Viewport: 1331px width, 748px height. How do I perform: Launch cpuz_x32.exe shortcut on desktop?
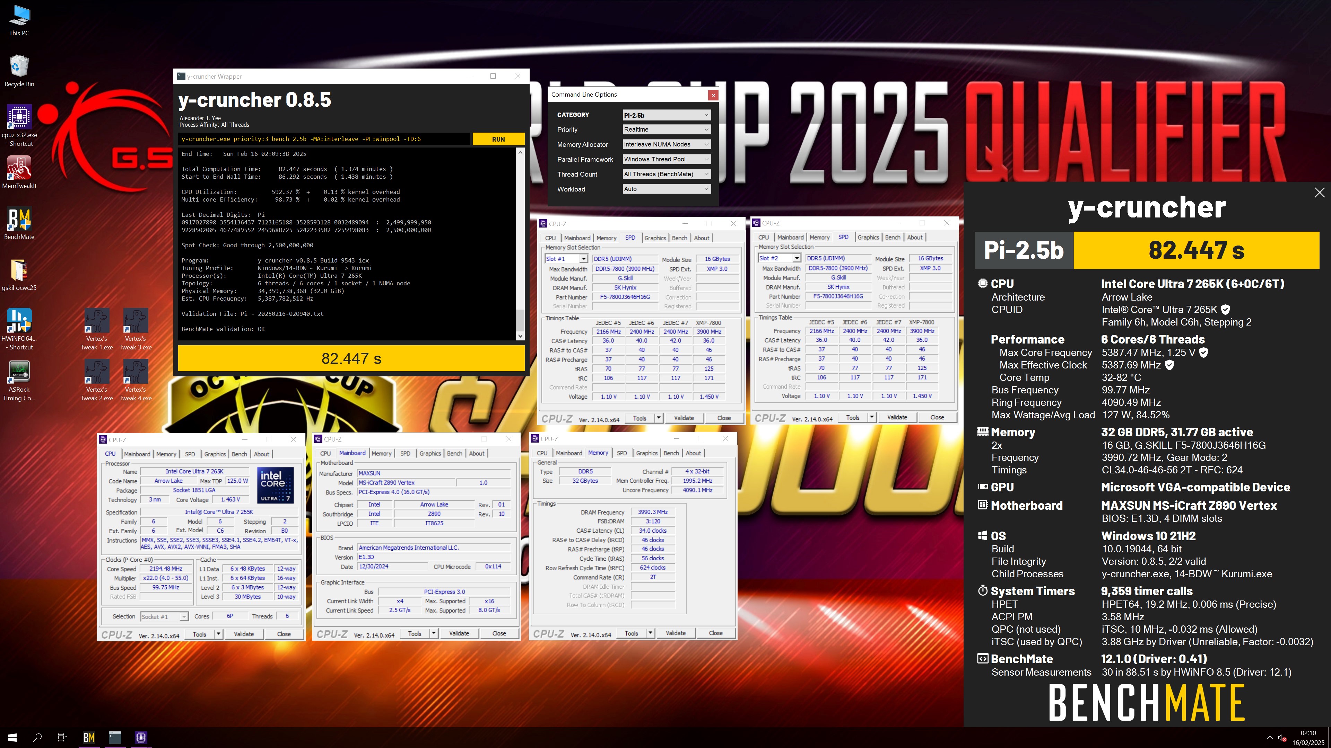tap(19, 125)
